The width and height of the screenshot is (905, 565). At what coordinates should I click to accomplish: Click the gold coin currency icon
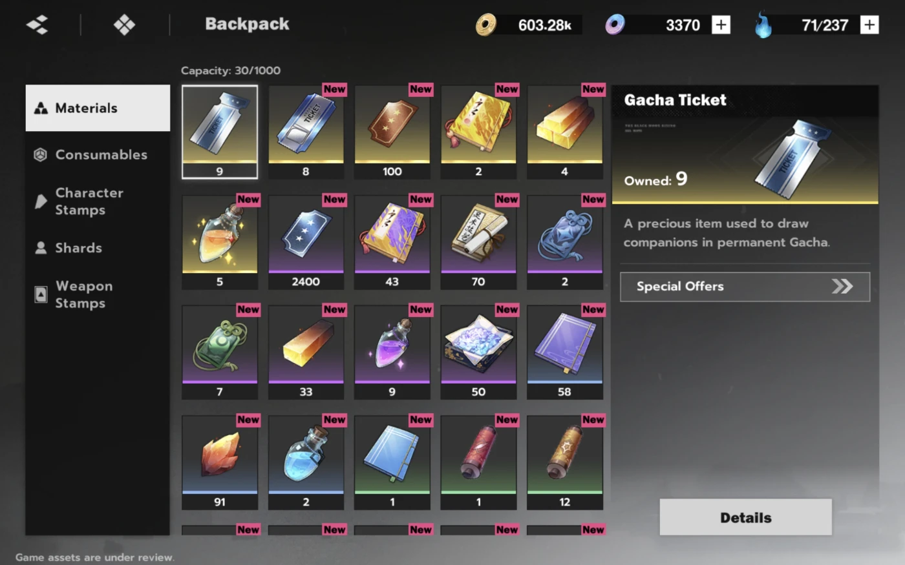tap(486, 25)
